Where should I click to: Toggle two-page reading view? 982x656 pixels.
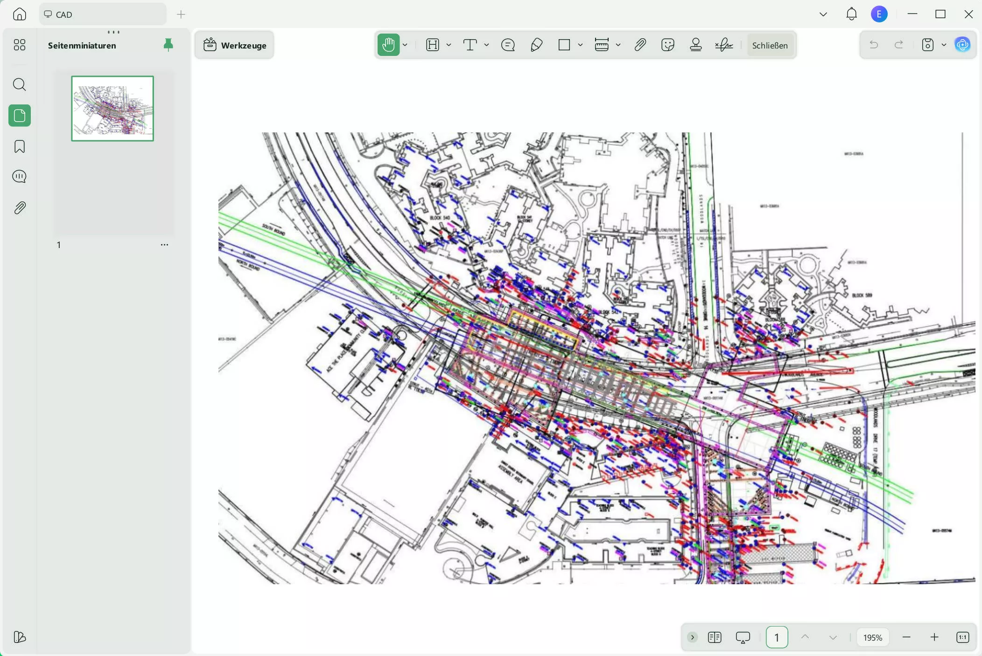(x=715, y=637)
